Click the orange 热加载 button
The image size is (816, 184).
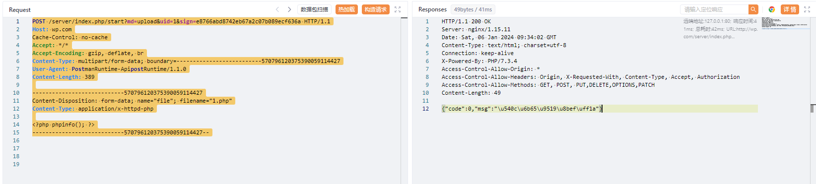click(x=346, y=9)
